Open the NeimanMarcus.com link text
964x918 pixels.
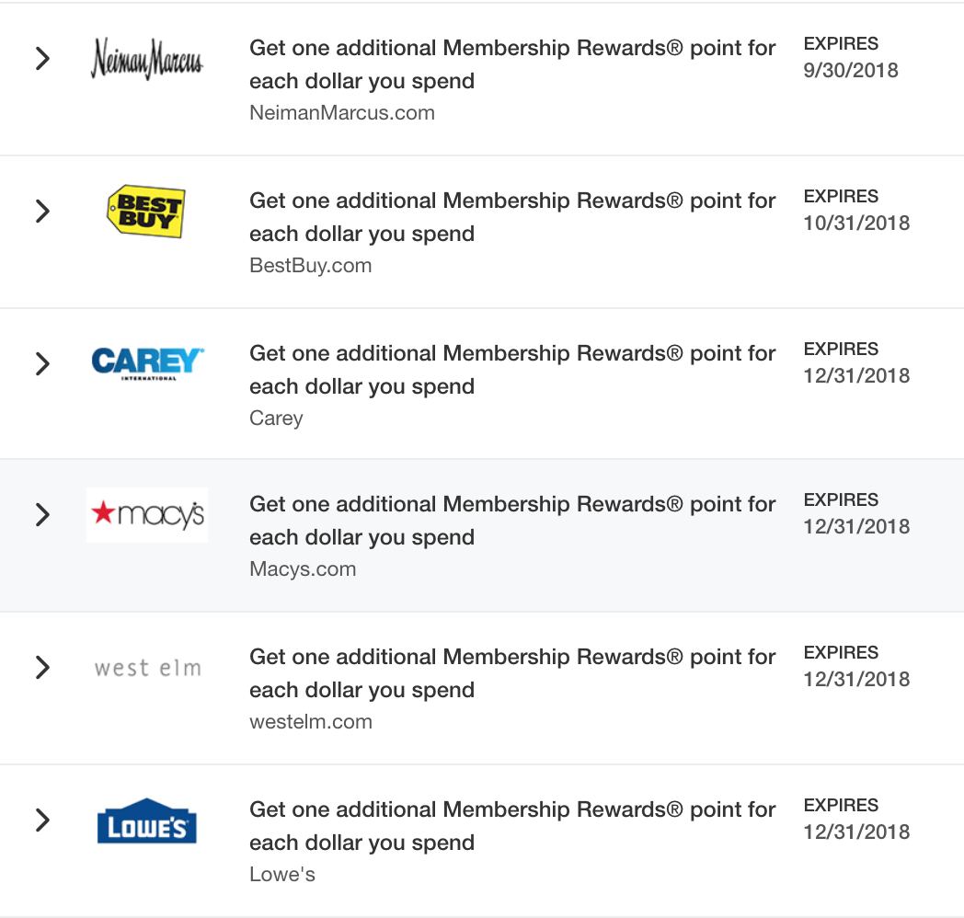(342, 113)
